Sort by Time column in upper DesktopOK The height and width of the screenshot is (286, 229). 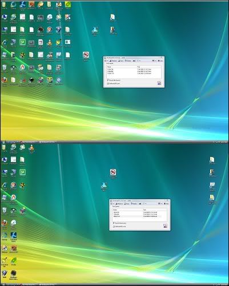point(148,67)
